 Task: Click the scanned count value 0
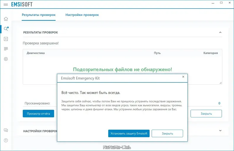[219, 103]
